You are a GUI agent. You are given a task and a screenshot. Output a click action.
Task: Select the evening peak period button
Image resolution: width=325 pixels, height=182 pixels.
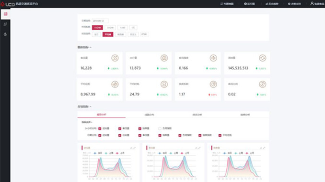(121, 34)
